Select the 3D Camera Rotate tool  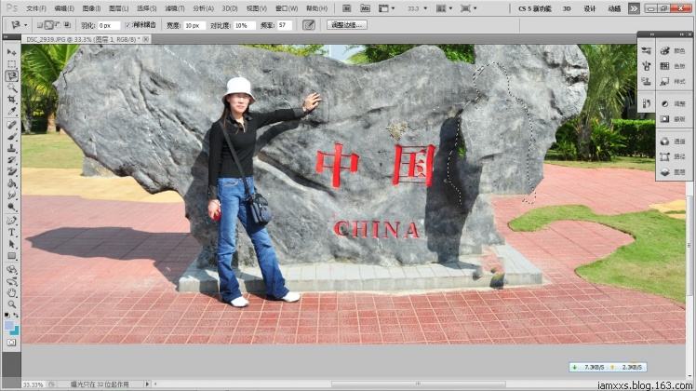(11, 281)
